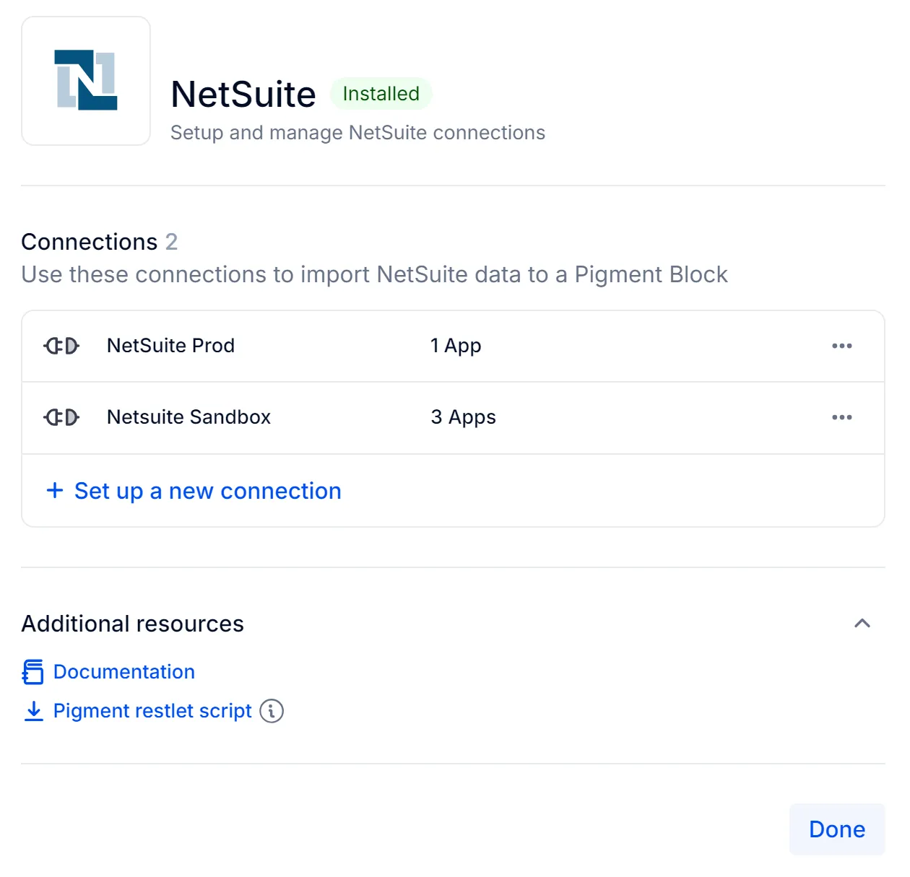Open the Documentation link
Screen dimensions: 910x877
tap(124, 672)
